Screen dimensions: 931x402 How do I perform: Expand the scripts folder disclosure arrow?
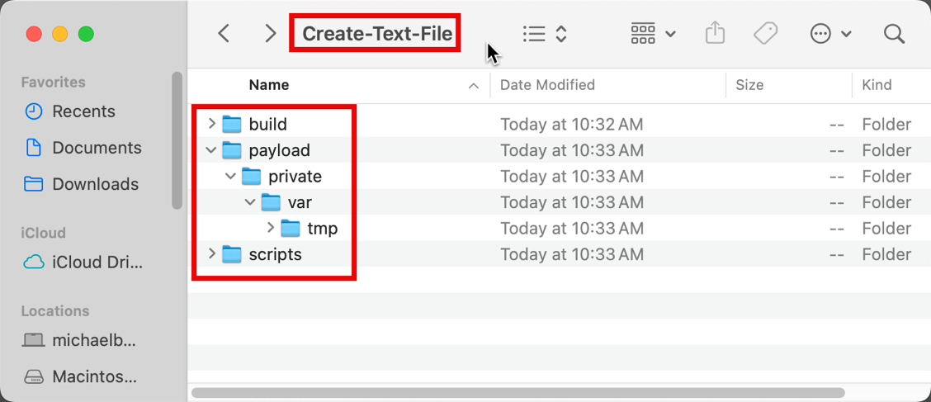(x=212, y=254)
